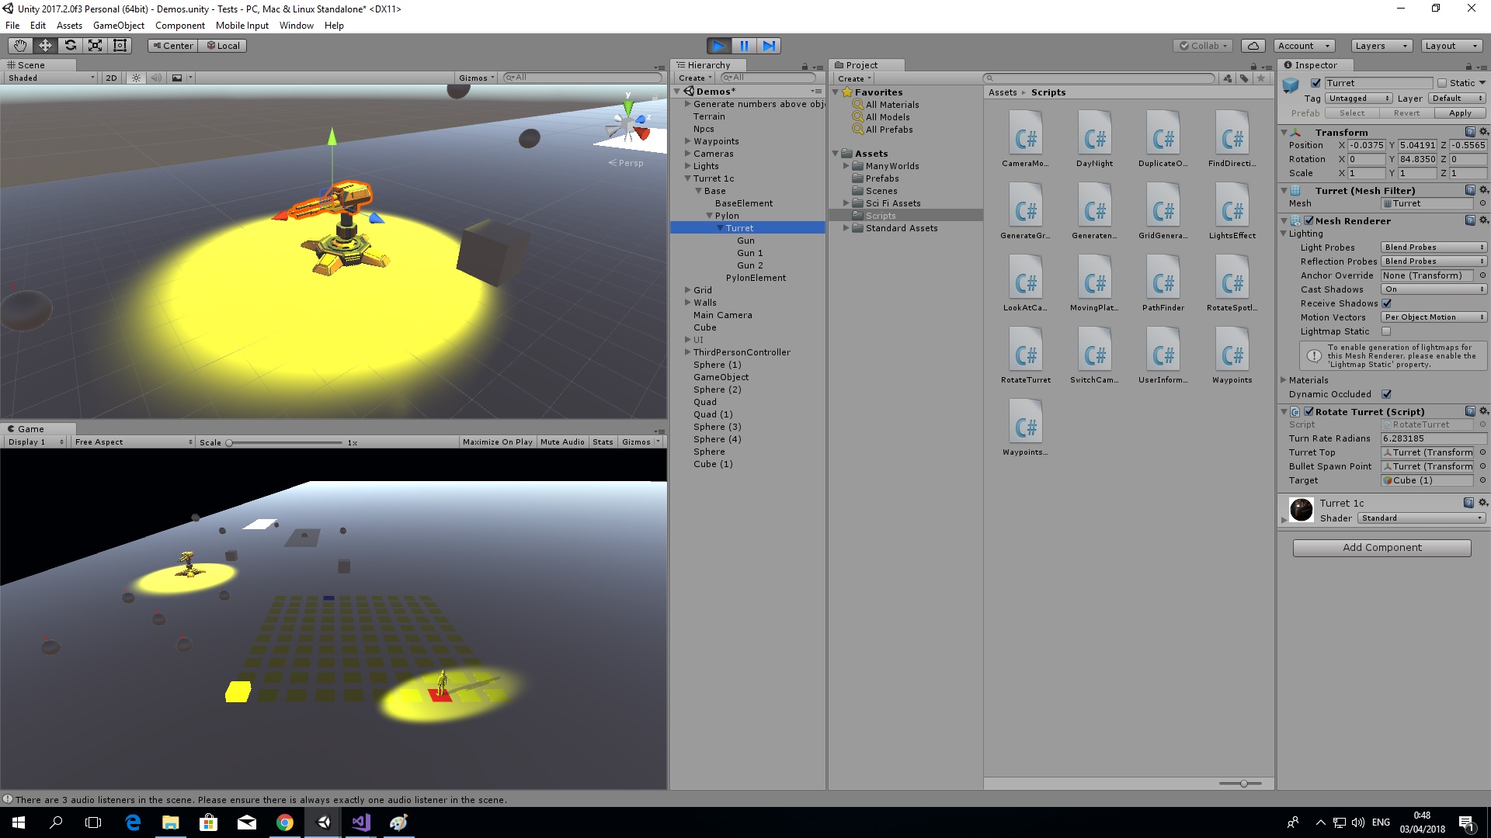
Task: Open scene effects image icon
Action: coord(177,78)
